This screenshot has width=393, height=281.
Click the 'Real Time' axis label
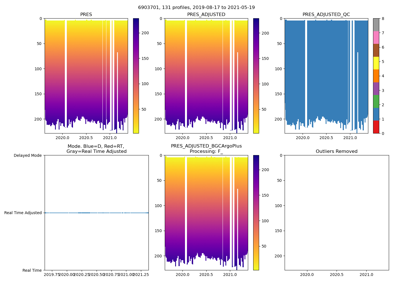[32, 270]
